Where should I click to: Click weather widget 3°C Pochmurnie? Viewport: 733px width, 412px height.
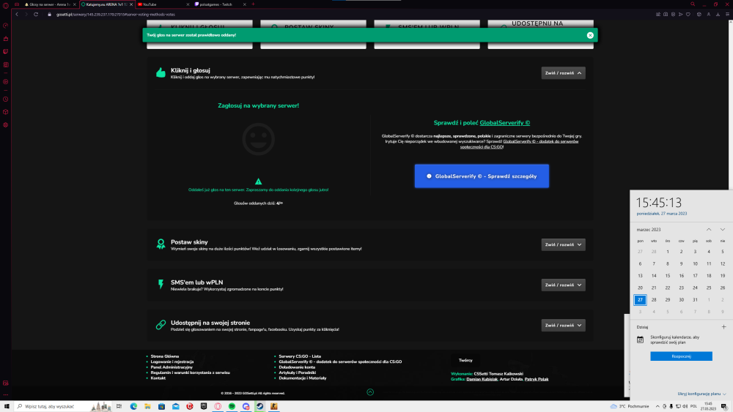[629, 406]
